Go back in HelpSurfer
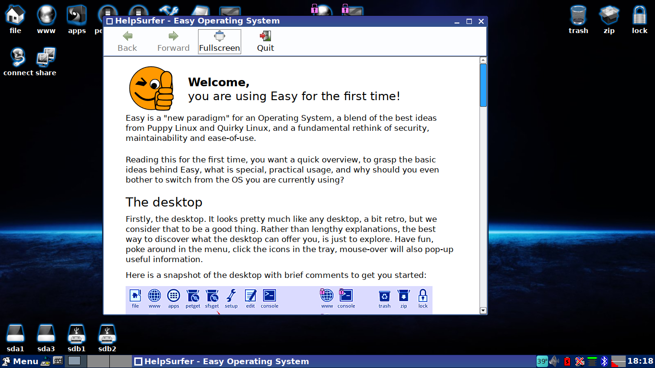655x368 pixels. pyautogui.click(x=127, y=42)
